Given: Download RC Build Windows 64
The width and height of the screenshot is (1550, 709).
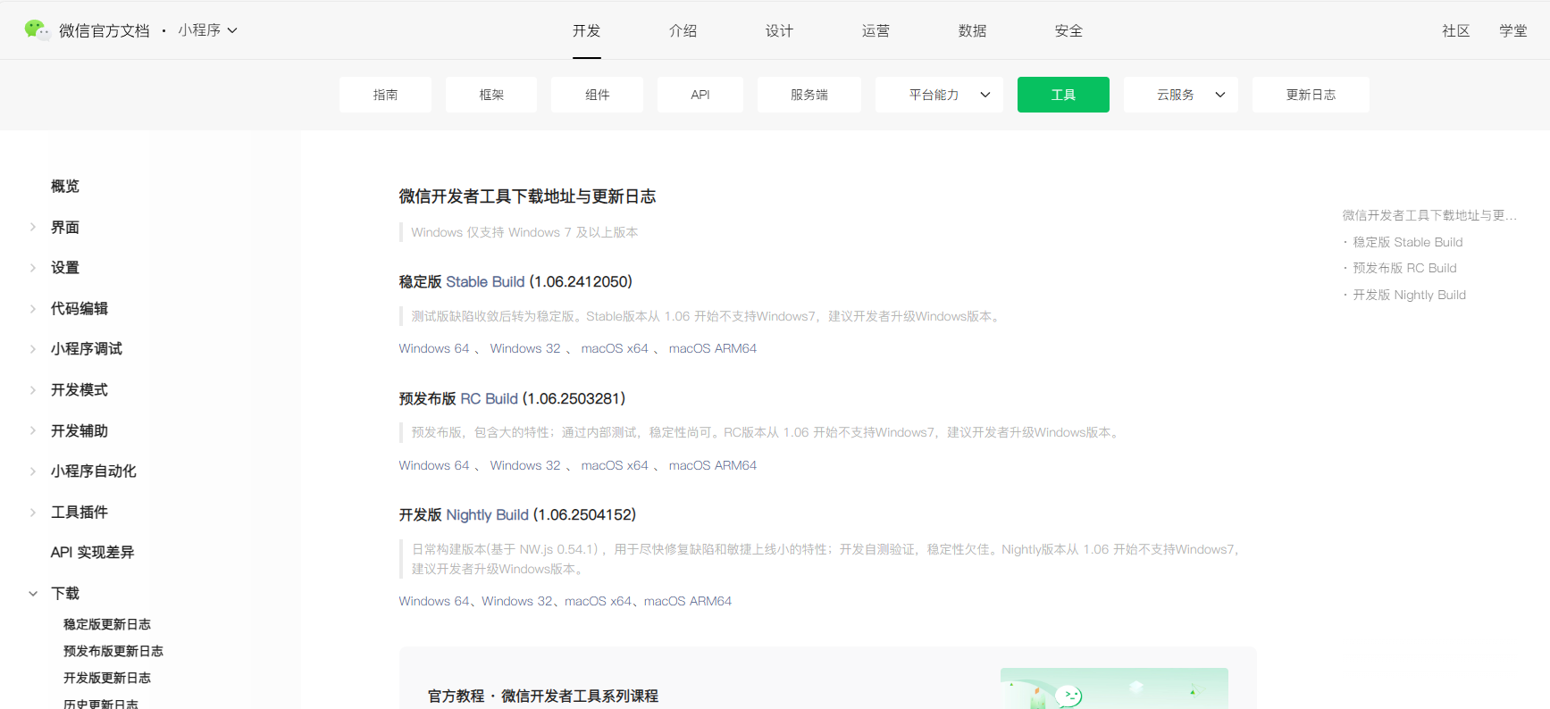Looking at the screenshot, I should tap(434, 465).
